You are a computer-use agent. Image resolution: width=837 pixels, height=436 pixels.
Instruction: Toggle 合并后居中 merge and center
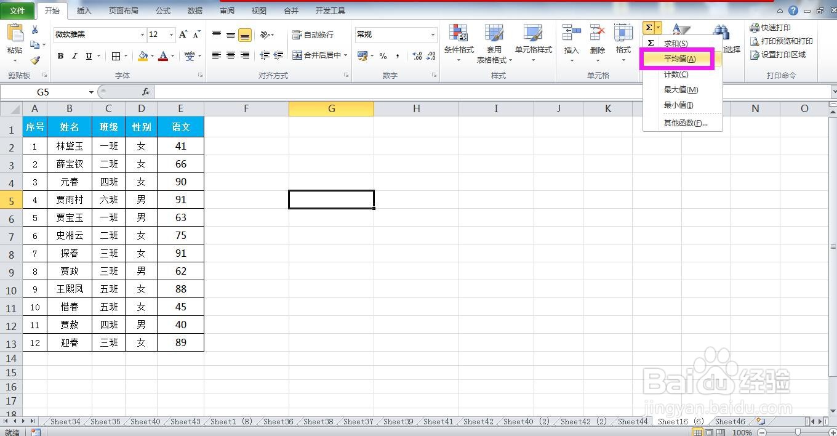pos(316,55)
